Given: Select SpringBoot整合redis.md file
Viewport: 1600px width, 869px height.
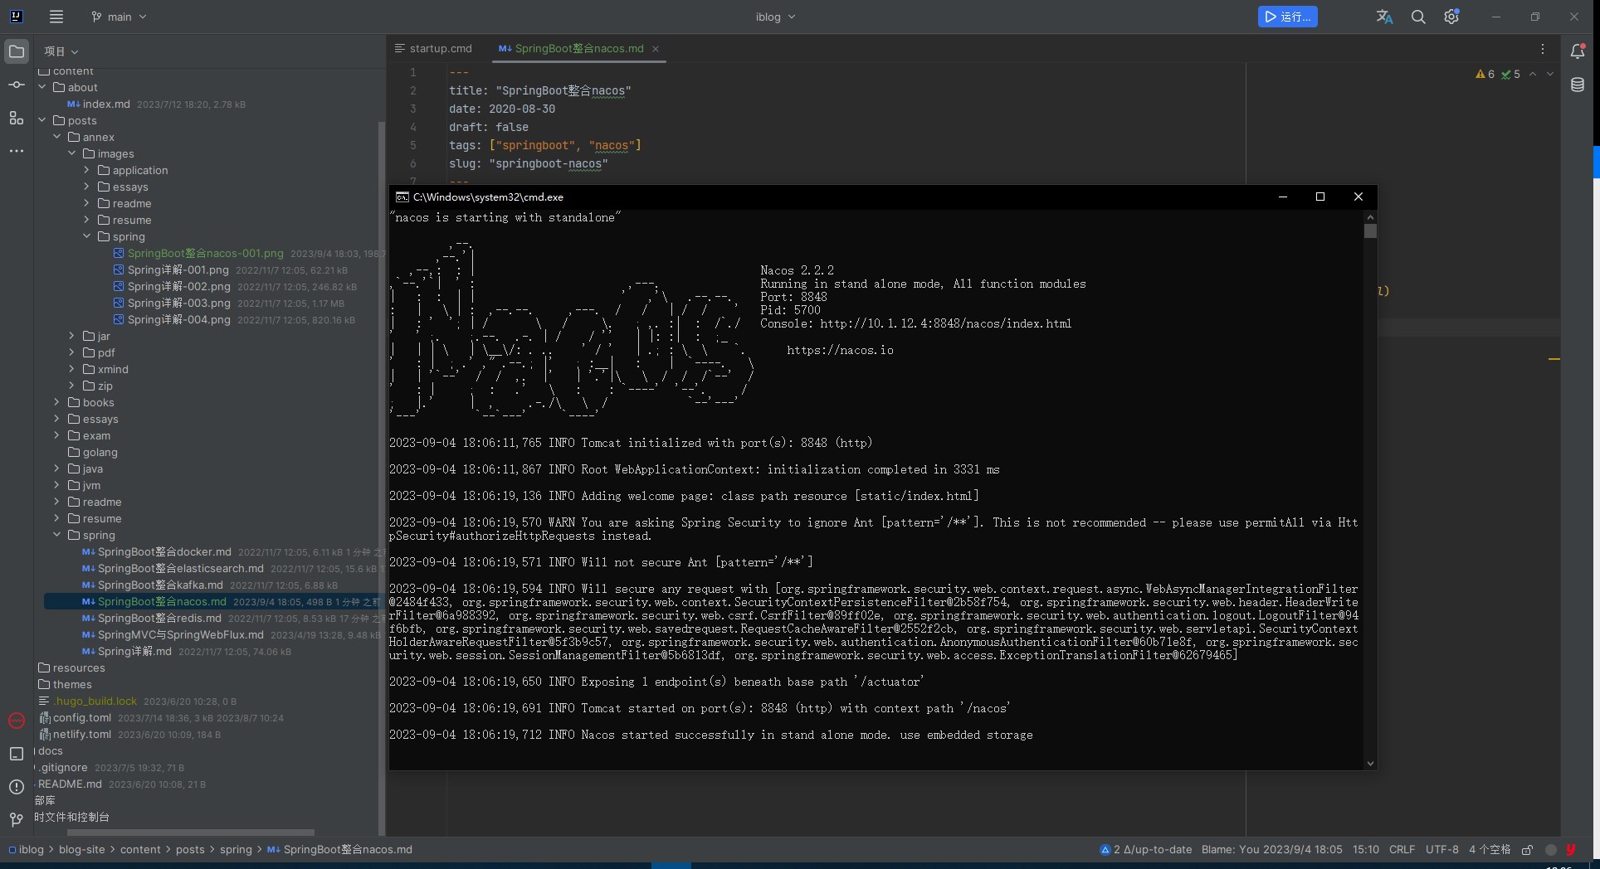Looking at the screenshot, I should (159, 618).
